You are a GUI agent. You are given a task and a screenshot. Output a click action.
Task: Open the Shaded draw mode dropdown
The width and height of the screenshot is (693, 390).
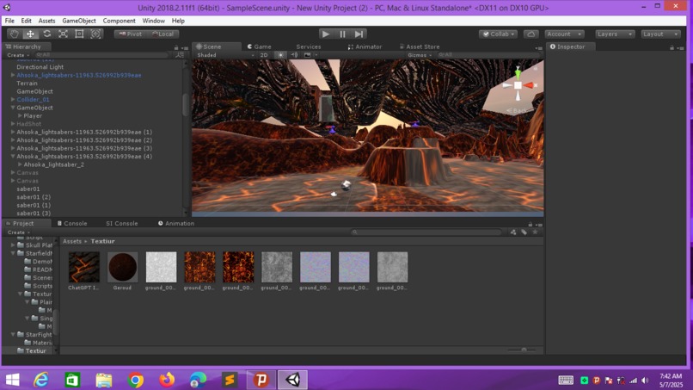coord(226,55)
